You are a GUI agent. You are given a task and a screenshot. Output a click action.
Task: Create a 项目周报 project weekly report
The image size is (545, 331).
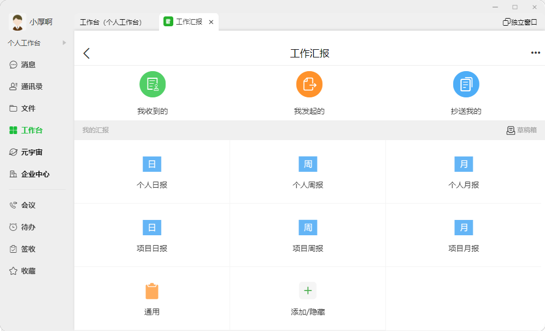tap(308, 236)
